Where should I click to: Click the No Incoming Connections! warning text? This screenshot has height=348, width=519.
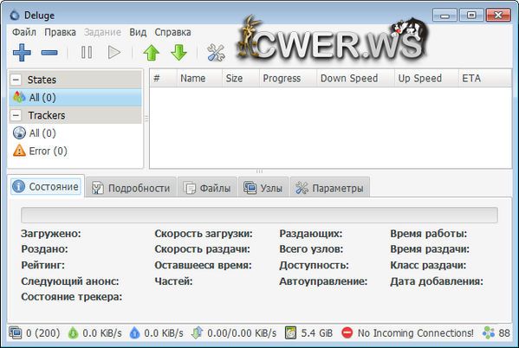coord(416,333)
